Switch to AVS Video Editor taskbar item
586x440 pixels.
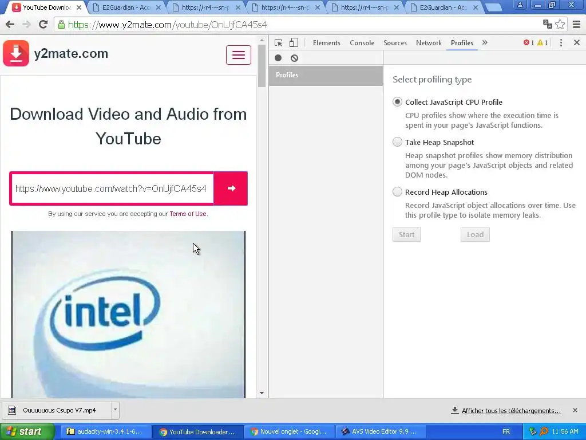tap(380, 431)
